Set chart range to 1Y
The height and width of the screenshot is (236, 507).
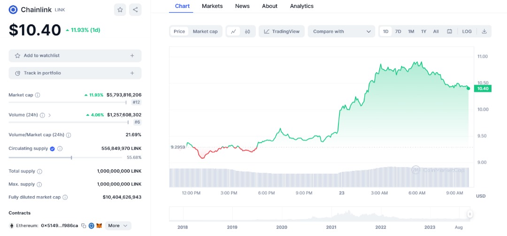click(x=423, y=31)
